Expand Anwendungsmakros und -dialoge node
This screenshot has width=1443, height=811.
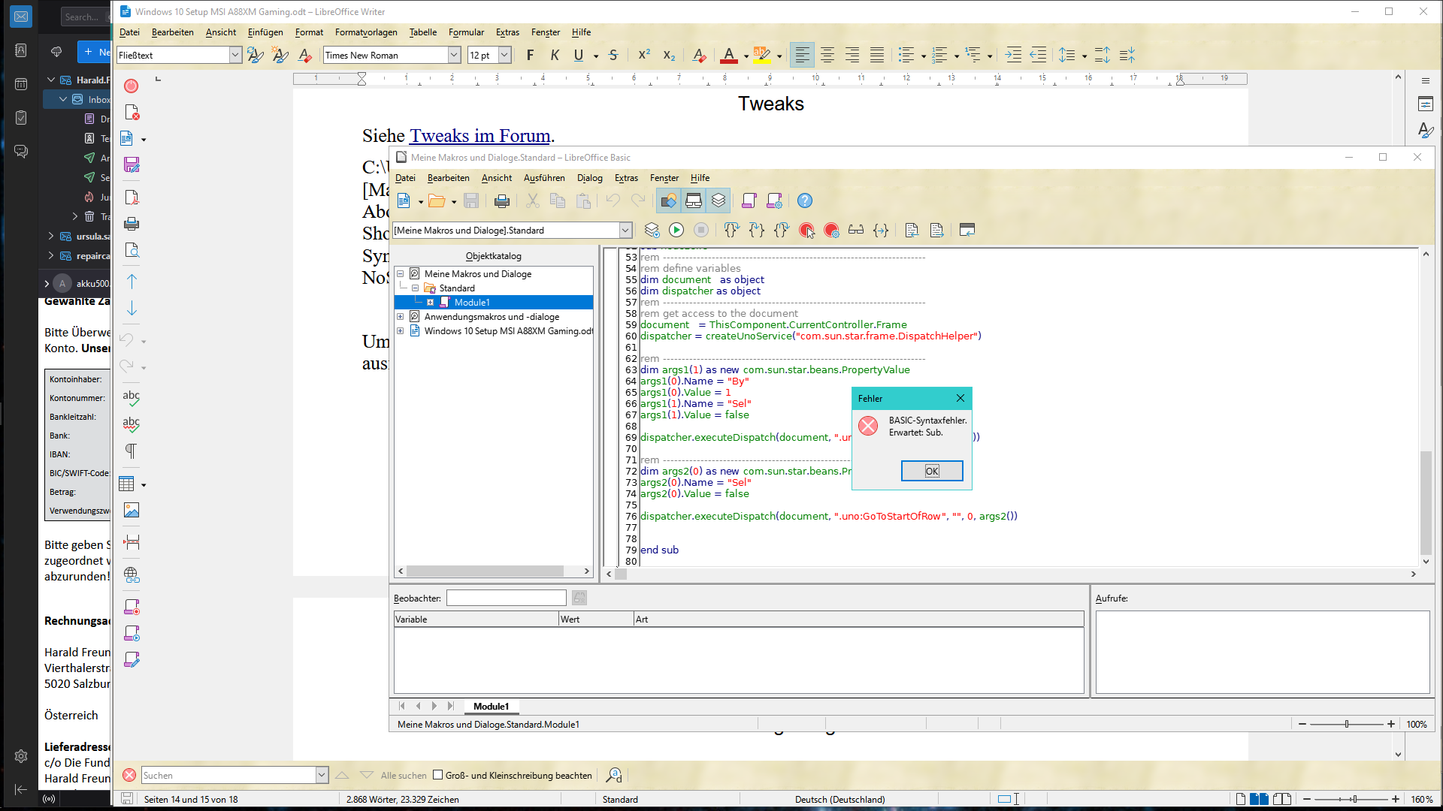[x=401, y=317]
